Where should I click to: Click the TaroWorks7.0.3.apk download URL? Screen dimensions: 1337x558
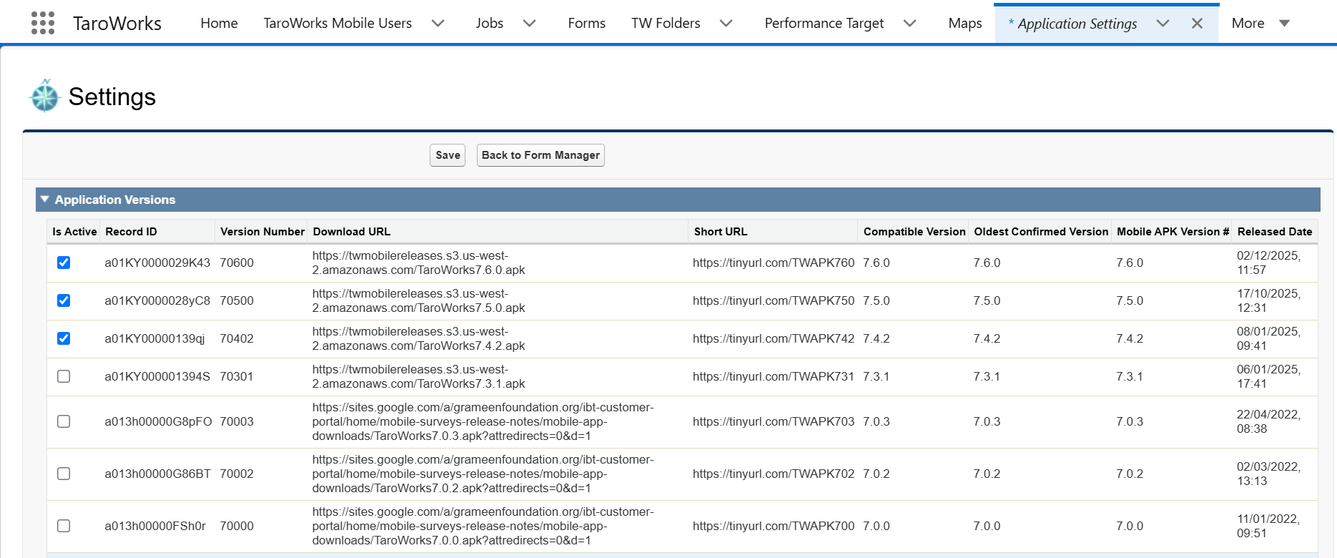tap(483, 421)
